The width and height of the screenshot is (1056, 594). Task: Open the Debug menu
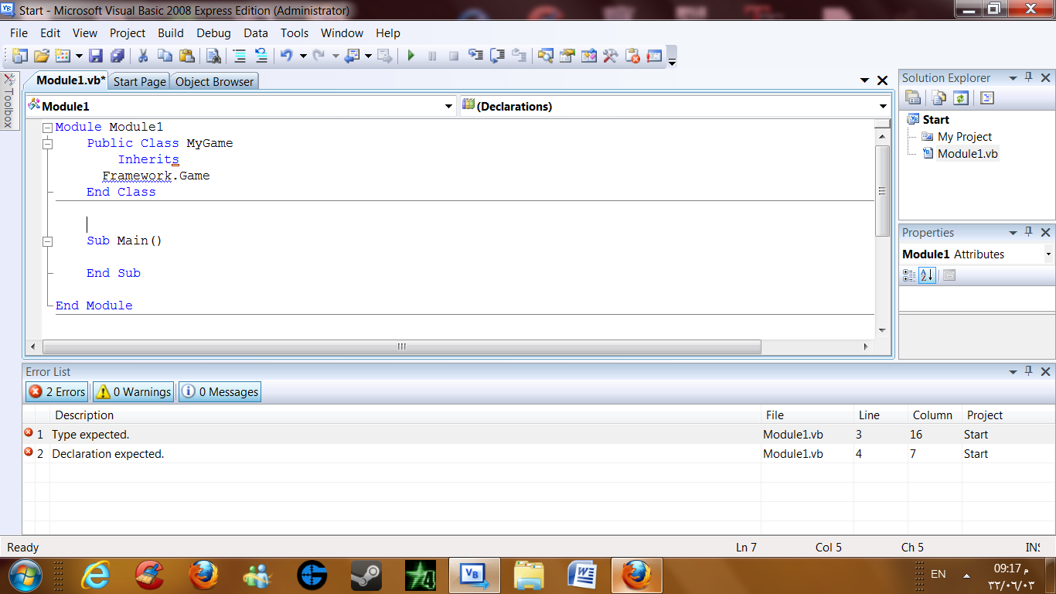point(213,32)
